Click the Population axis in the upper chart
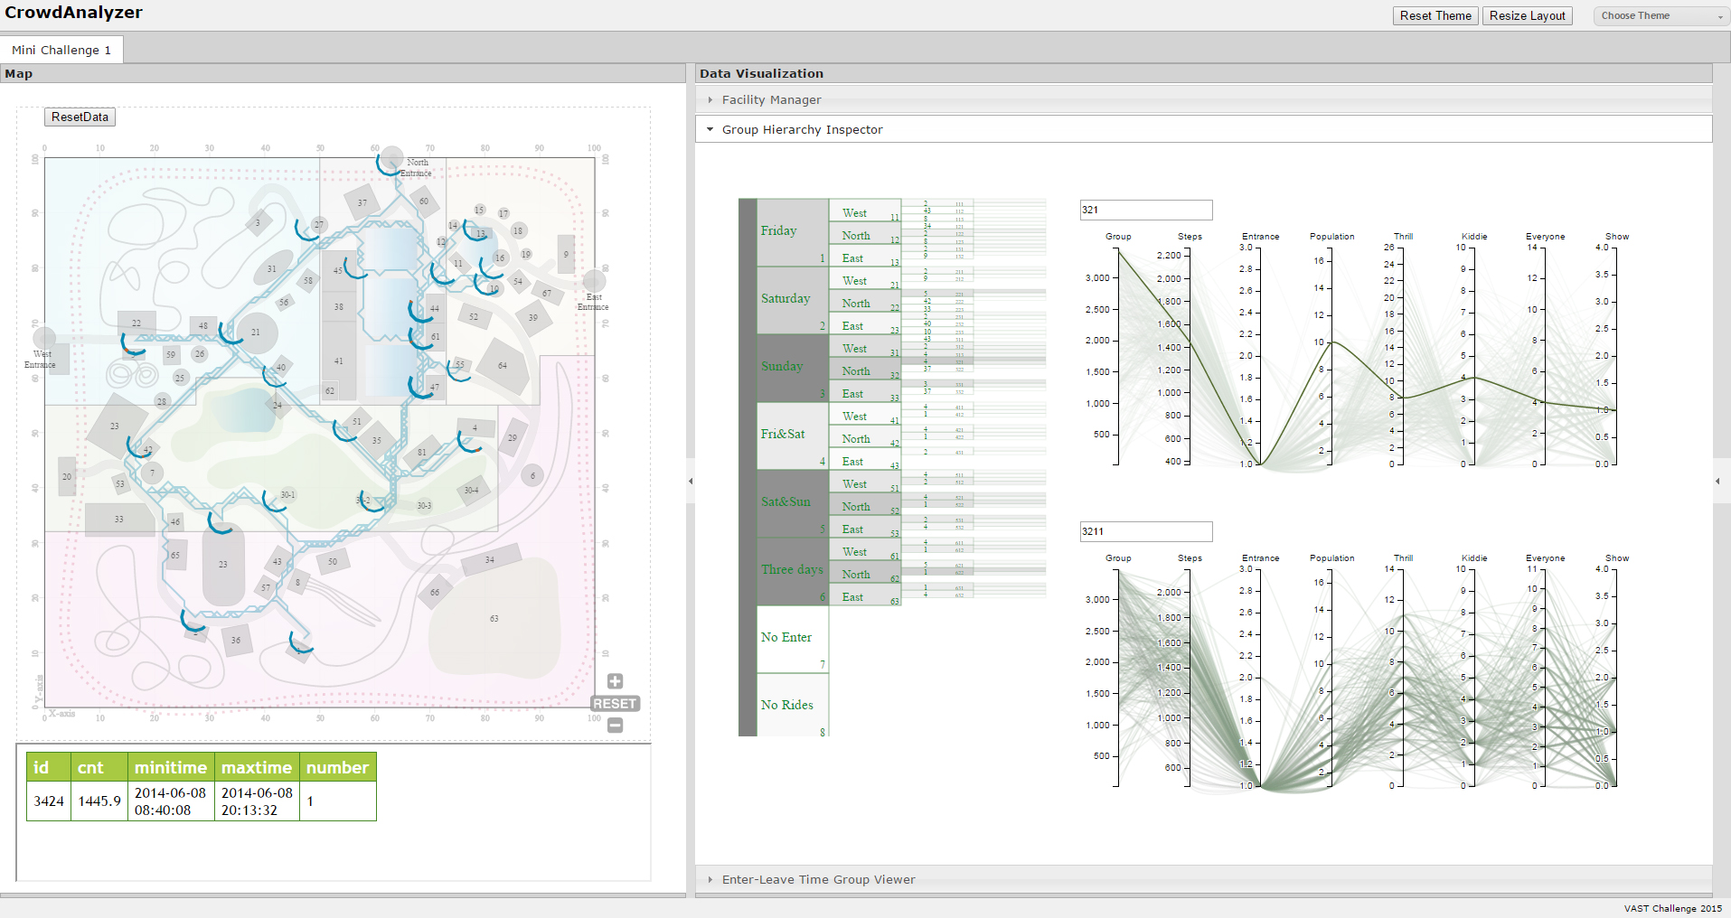 click(1331, 354)
